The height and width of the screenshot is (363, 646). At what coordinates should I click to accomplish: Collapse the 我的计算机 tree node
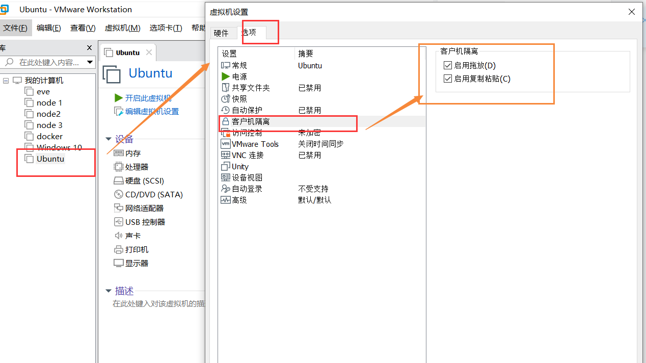(x=6, y=81)
